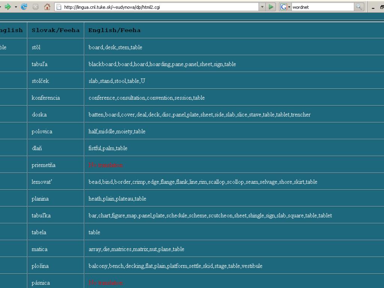Click translations starting with array,die,matrices
Image resolution: width=384 pixels, height=288 pixels.
click(x=136, y=249)
